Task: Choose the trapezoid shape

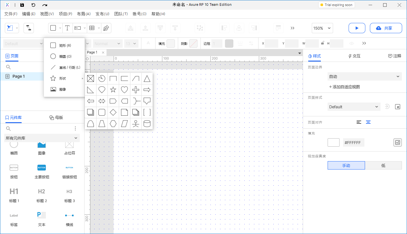Action: click(x=102, y=123)
